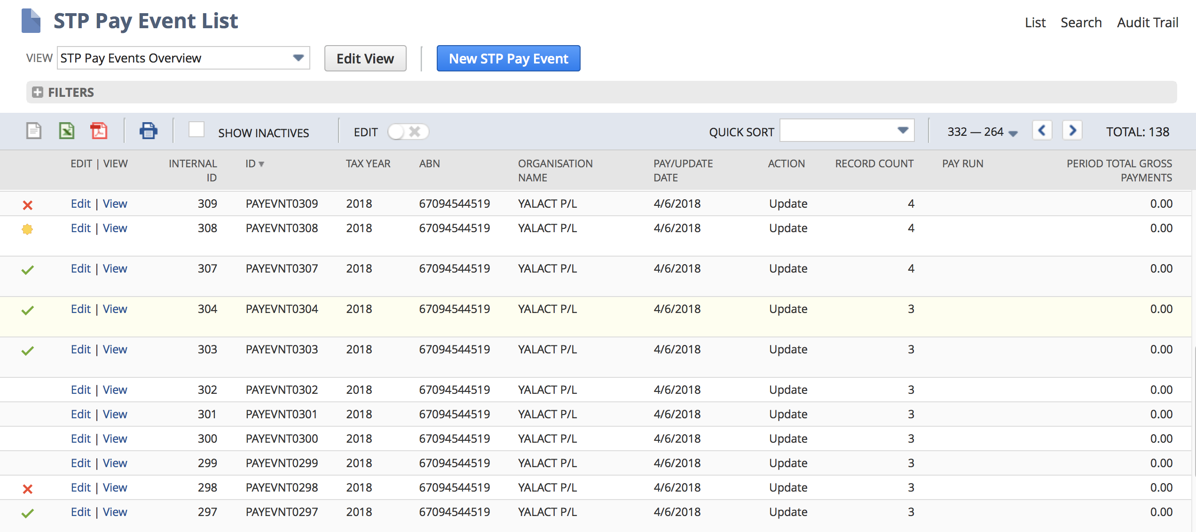Screen dimensions: 1196x532
Task: Export the list to Excel
Action: [x=66, y=131]
